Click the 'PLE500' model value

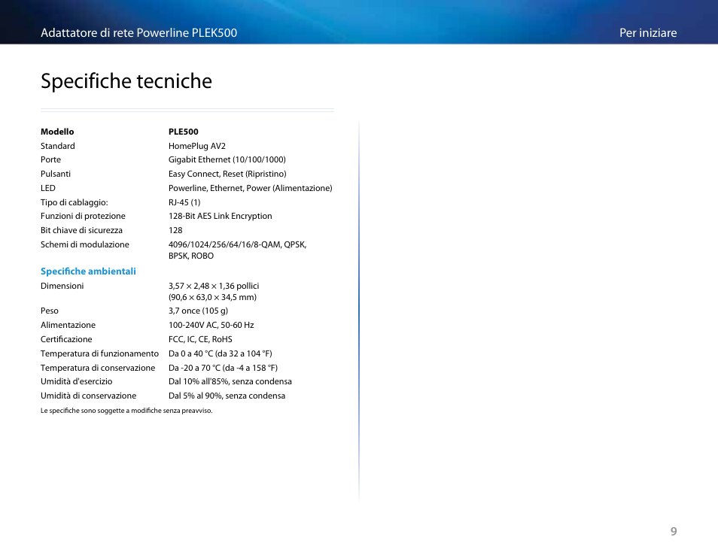point(183,132)
